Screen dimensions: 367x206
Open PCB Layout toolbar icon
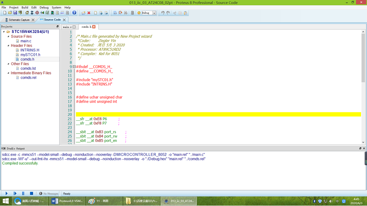37,13
